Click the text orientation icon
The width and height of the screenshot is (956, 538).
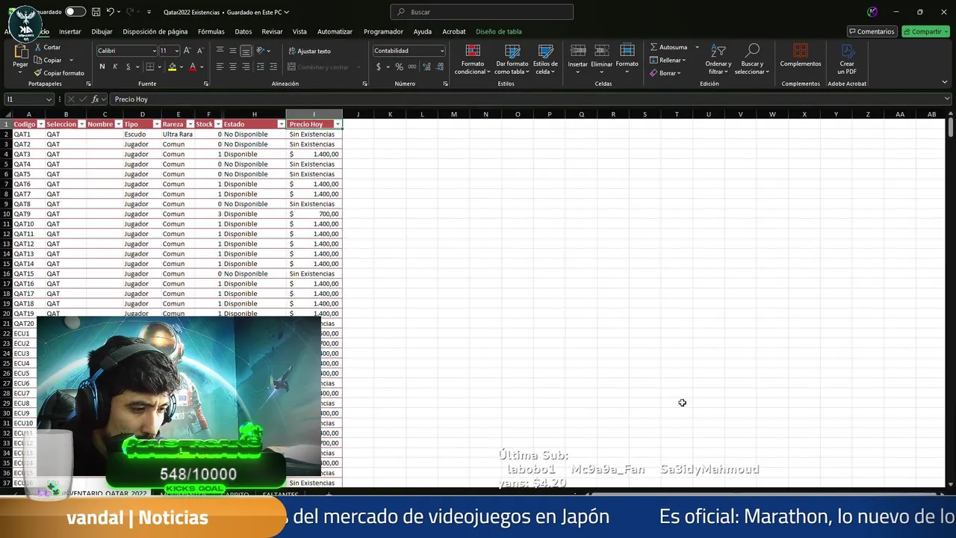261,51
